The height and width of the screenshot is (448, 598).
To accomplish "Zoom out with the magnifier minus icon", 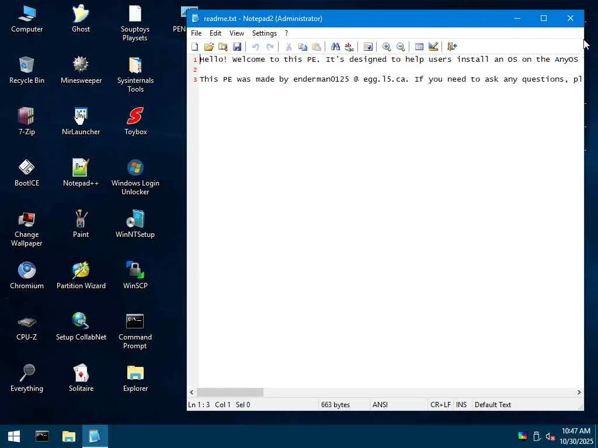I will [401, 47].
